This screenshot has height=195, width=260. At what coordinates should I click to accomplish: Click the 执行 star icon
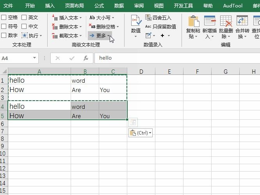coord(25,35)
